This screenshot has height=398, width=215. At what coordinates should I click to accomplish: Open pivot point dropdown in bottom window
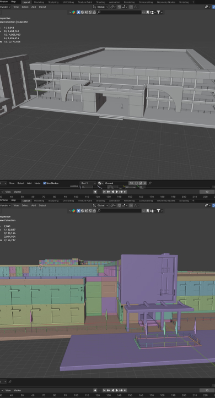tap(114, 205)
